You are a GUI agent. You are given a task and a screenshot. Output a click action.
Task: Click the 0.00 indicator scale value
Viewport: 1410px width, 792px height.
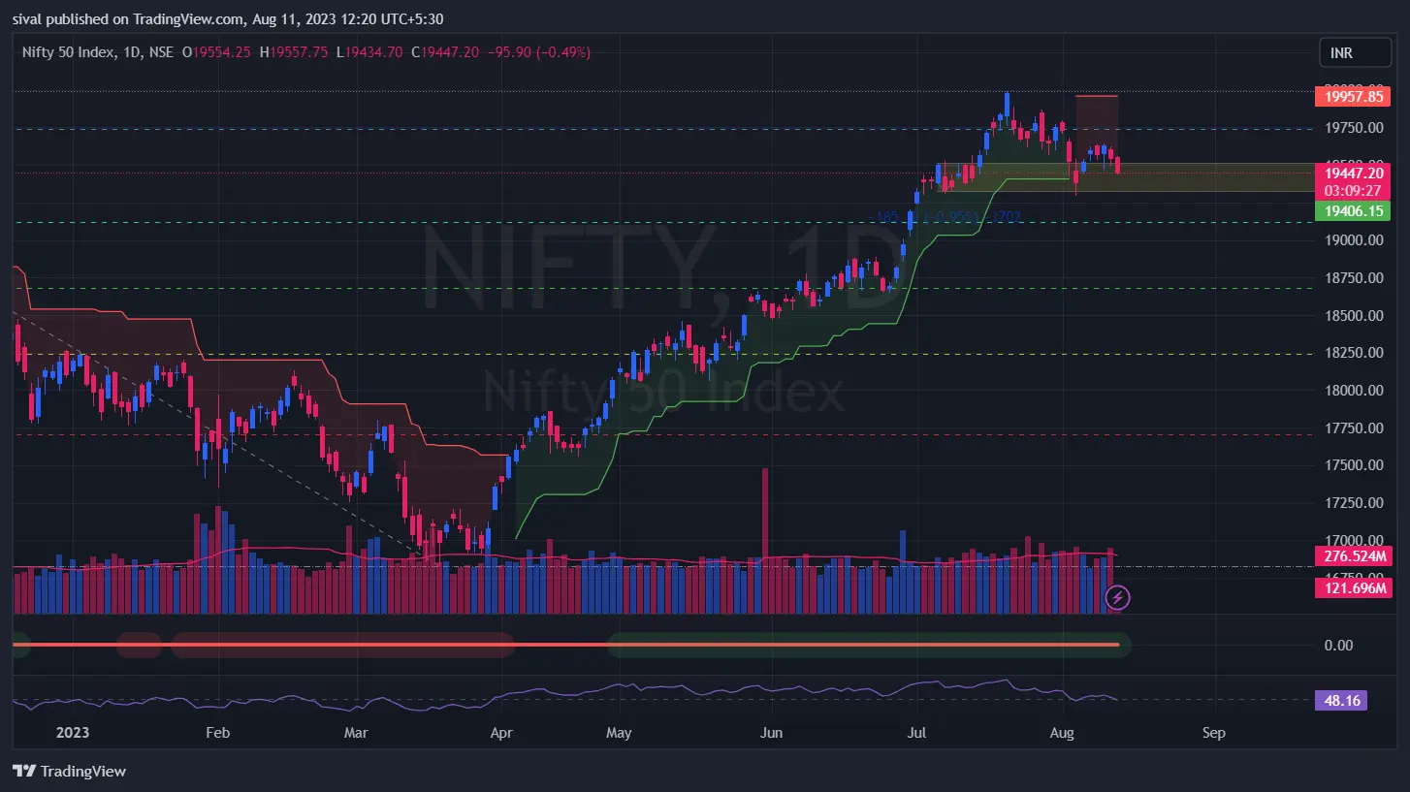click(x=1338, y=645)
